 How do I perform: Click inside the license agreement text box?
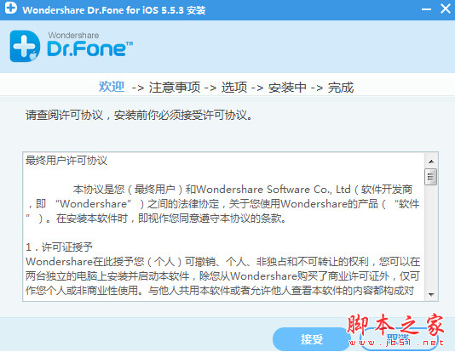[x=223, y=226]
